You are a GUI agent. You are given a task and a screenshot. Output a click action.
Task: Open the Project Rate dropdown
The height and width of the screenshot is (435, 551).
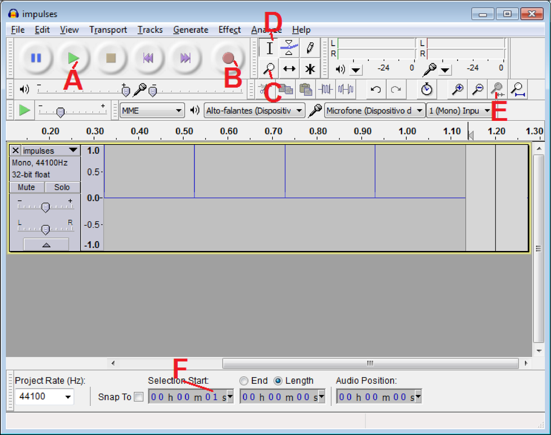click(68, 397)
